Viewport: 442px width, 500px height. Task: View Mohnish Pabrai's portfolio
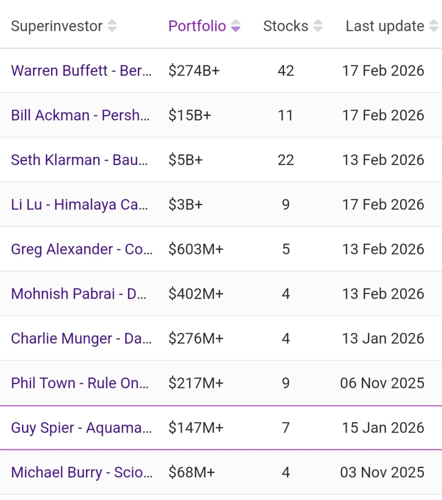80,294
